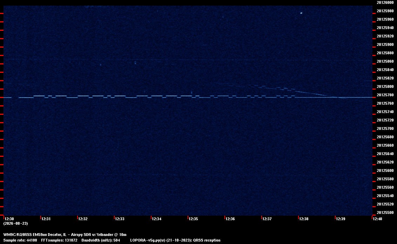Screen dimensions: 397x244
Task: Click the FFTsamples: 131072 text
Action: coord(59,240)
